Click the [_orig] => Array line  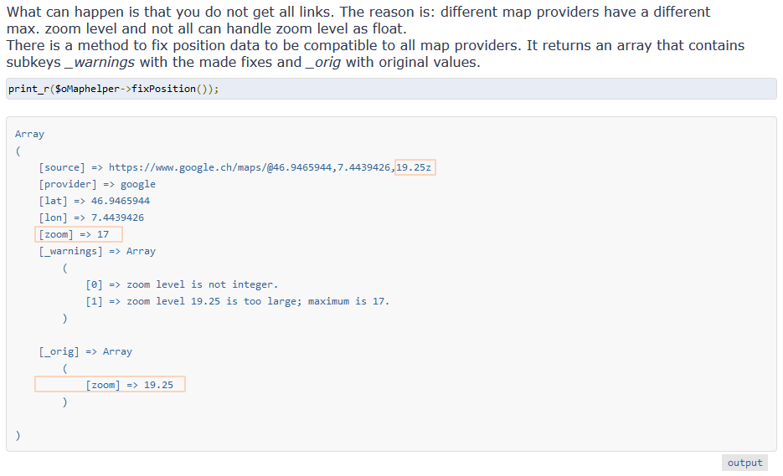coord(85,351)
